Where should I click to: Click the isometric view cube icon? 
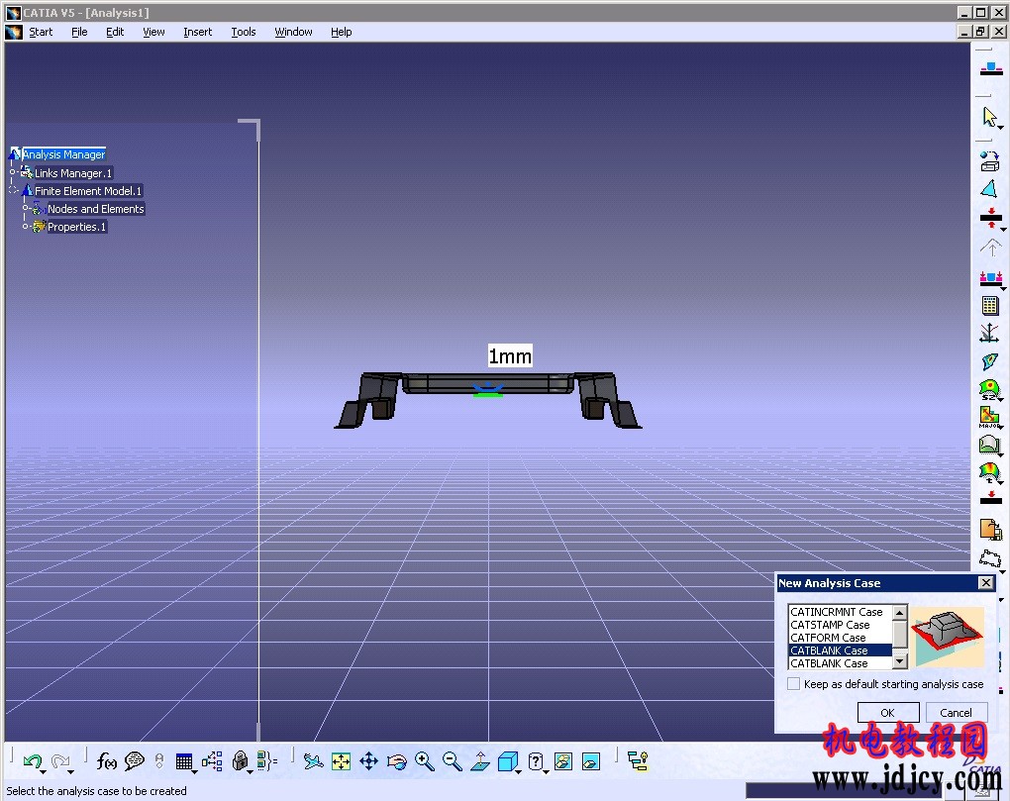(508, 761)
